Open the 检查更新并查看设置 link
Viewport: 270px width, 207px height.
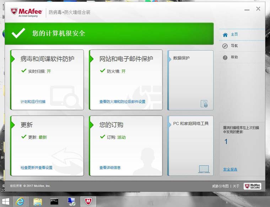coord(36,168)
